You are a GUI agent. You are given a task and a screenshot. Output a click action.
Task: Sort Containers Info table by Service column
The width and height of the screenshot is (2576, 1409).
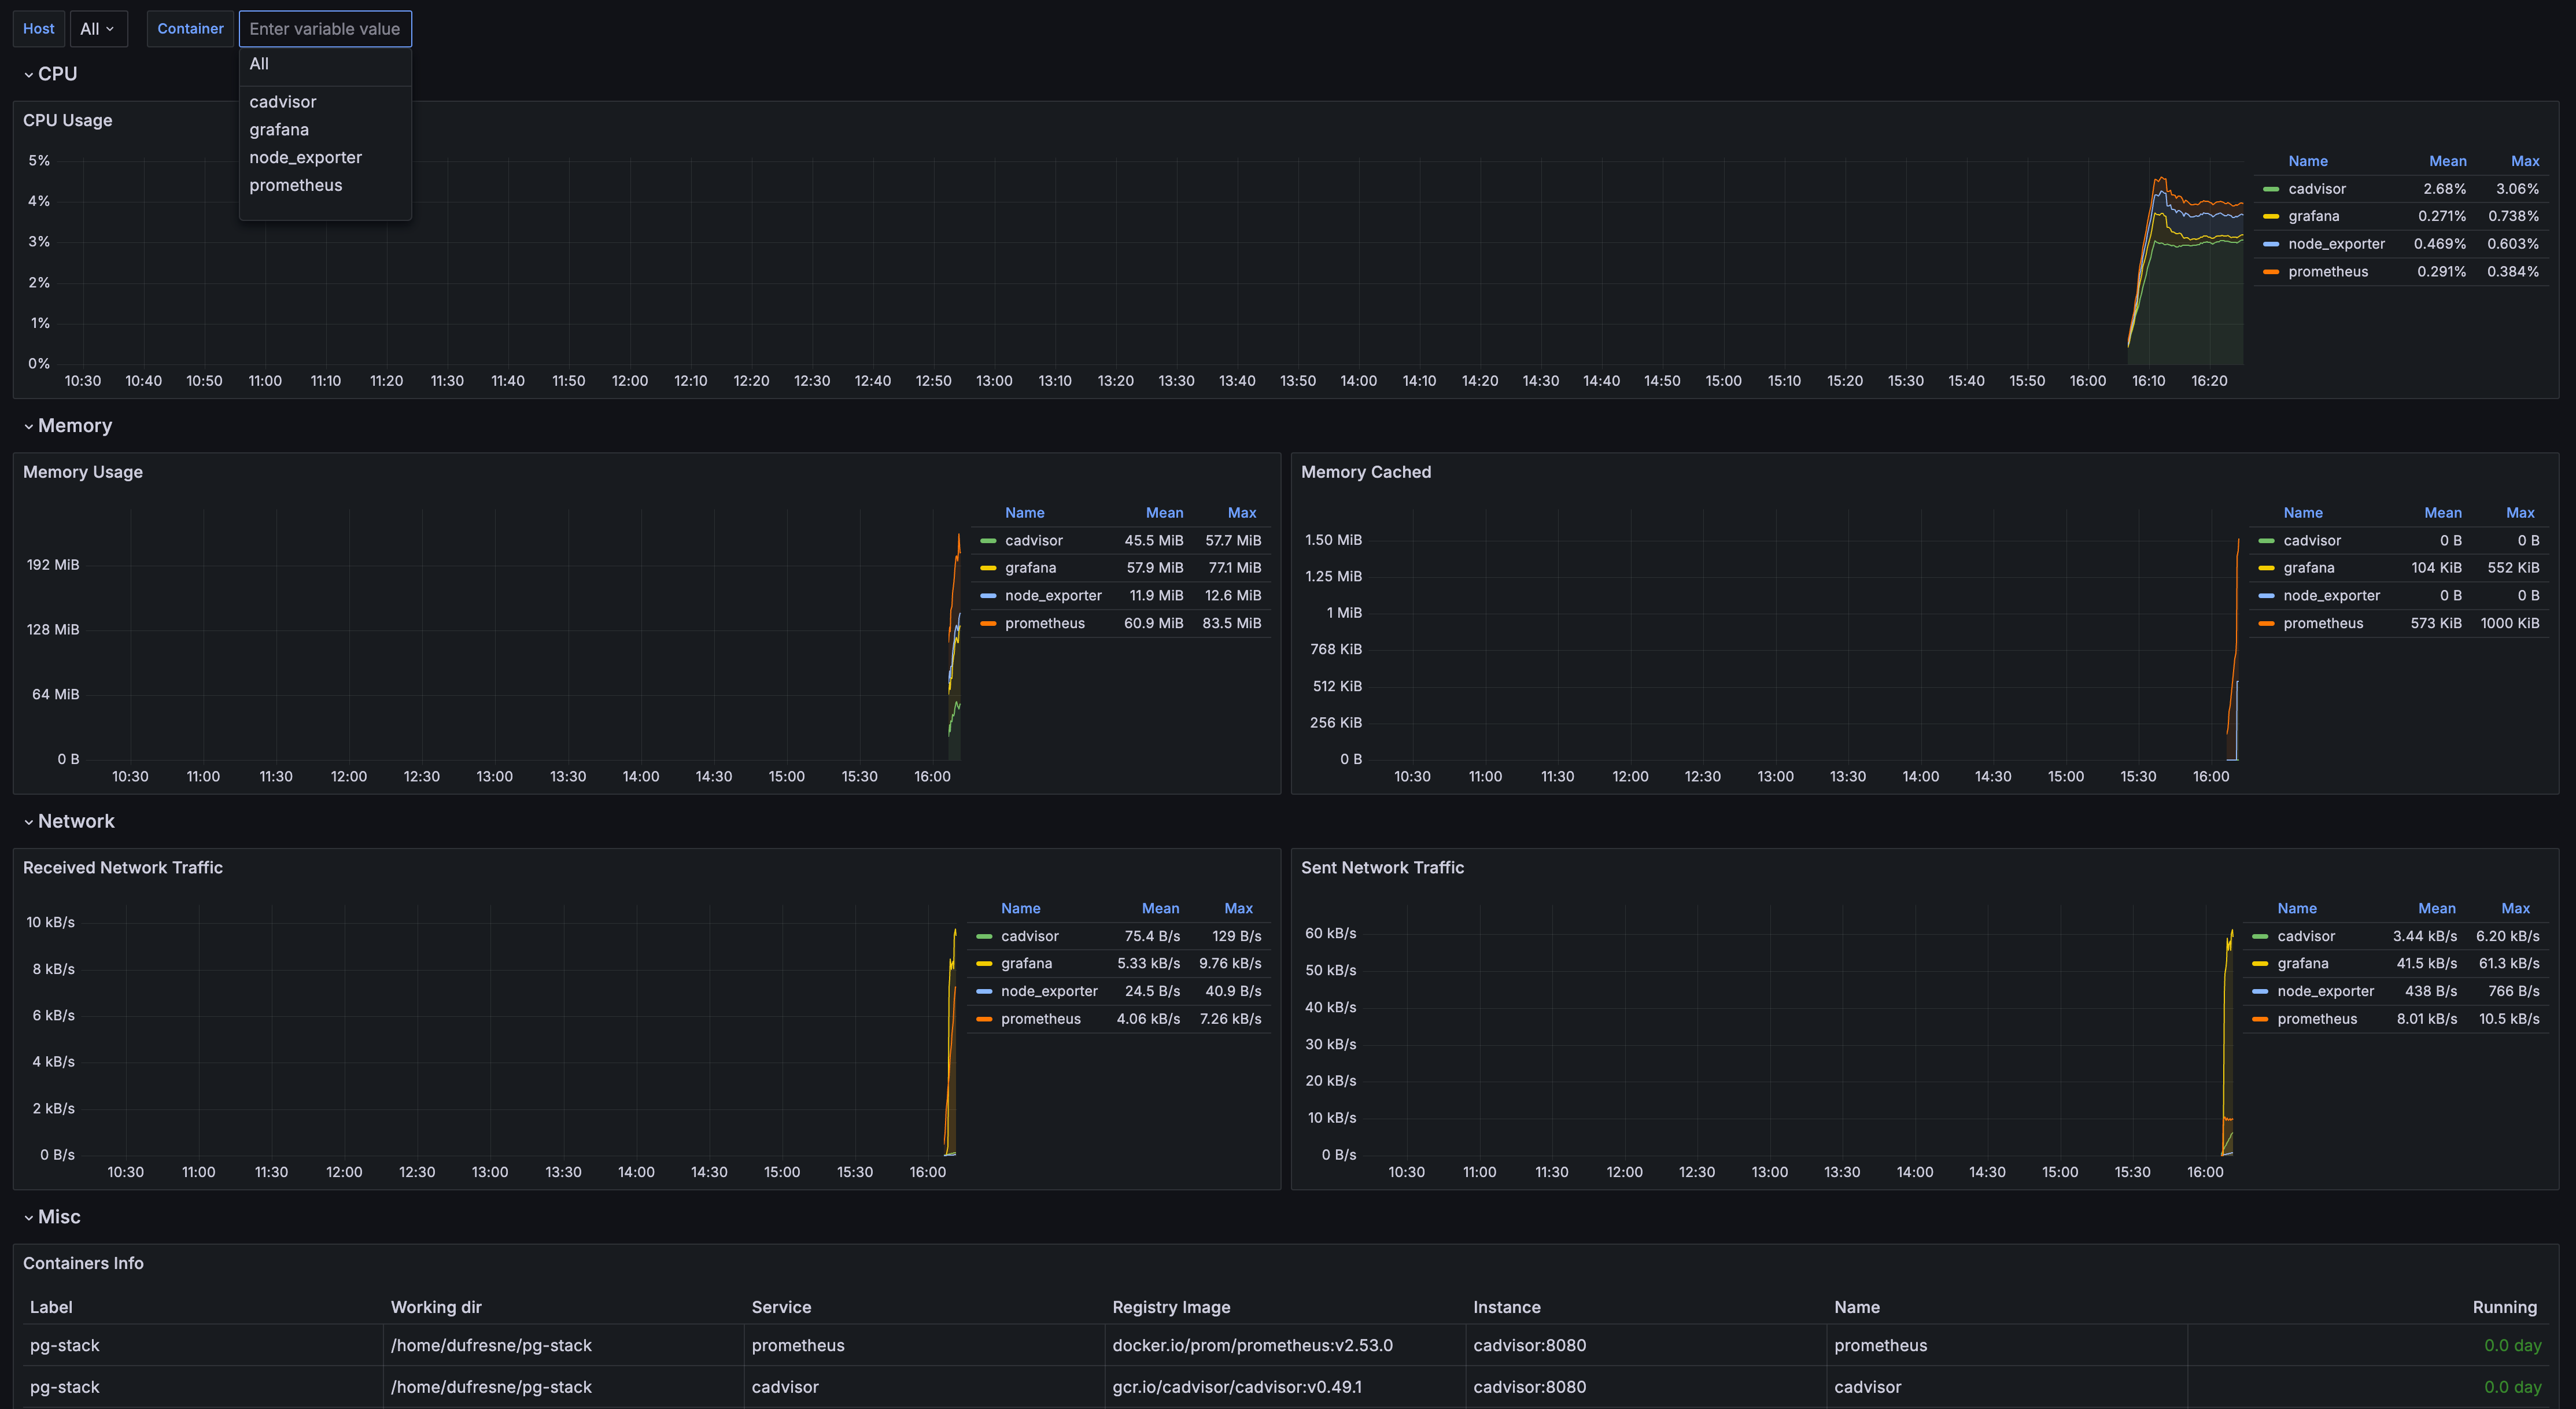point(781,1307)
